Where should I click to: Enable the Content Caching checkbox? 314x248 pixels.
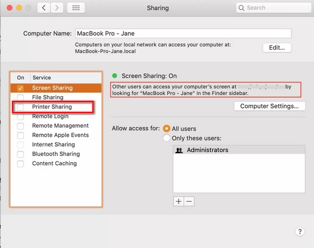[x=21, y=163]
